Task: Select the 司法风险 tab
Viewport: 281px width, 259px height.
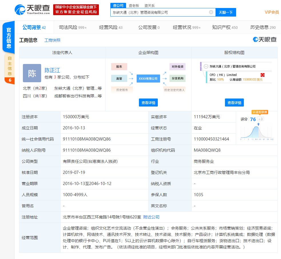Action: (73, 27)
